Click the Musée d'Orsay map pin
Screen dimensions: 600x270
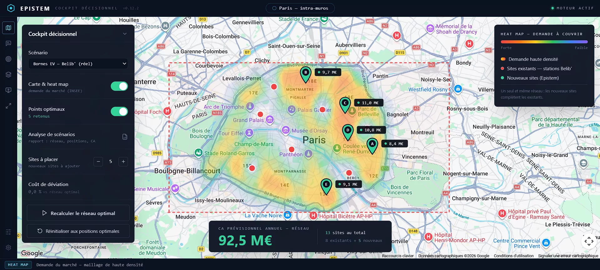[286, 130]
